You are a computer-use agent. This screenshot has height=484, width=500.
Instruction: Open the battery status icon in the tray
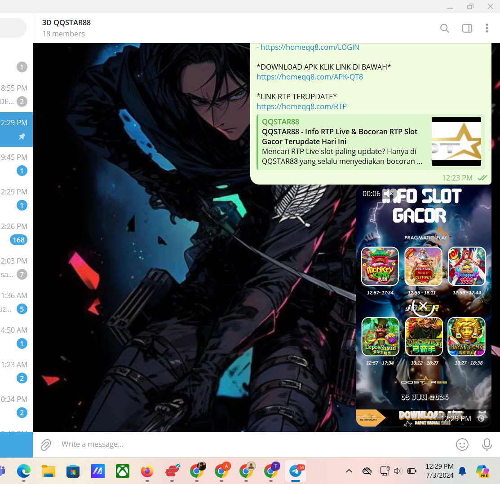[412, 471]
